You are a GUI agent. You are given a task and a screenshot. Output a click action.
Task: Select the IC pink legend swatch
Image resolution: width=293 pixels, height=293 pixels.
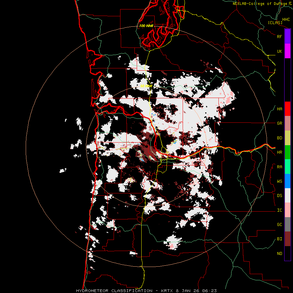coord(287,210)
